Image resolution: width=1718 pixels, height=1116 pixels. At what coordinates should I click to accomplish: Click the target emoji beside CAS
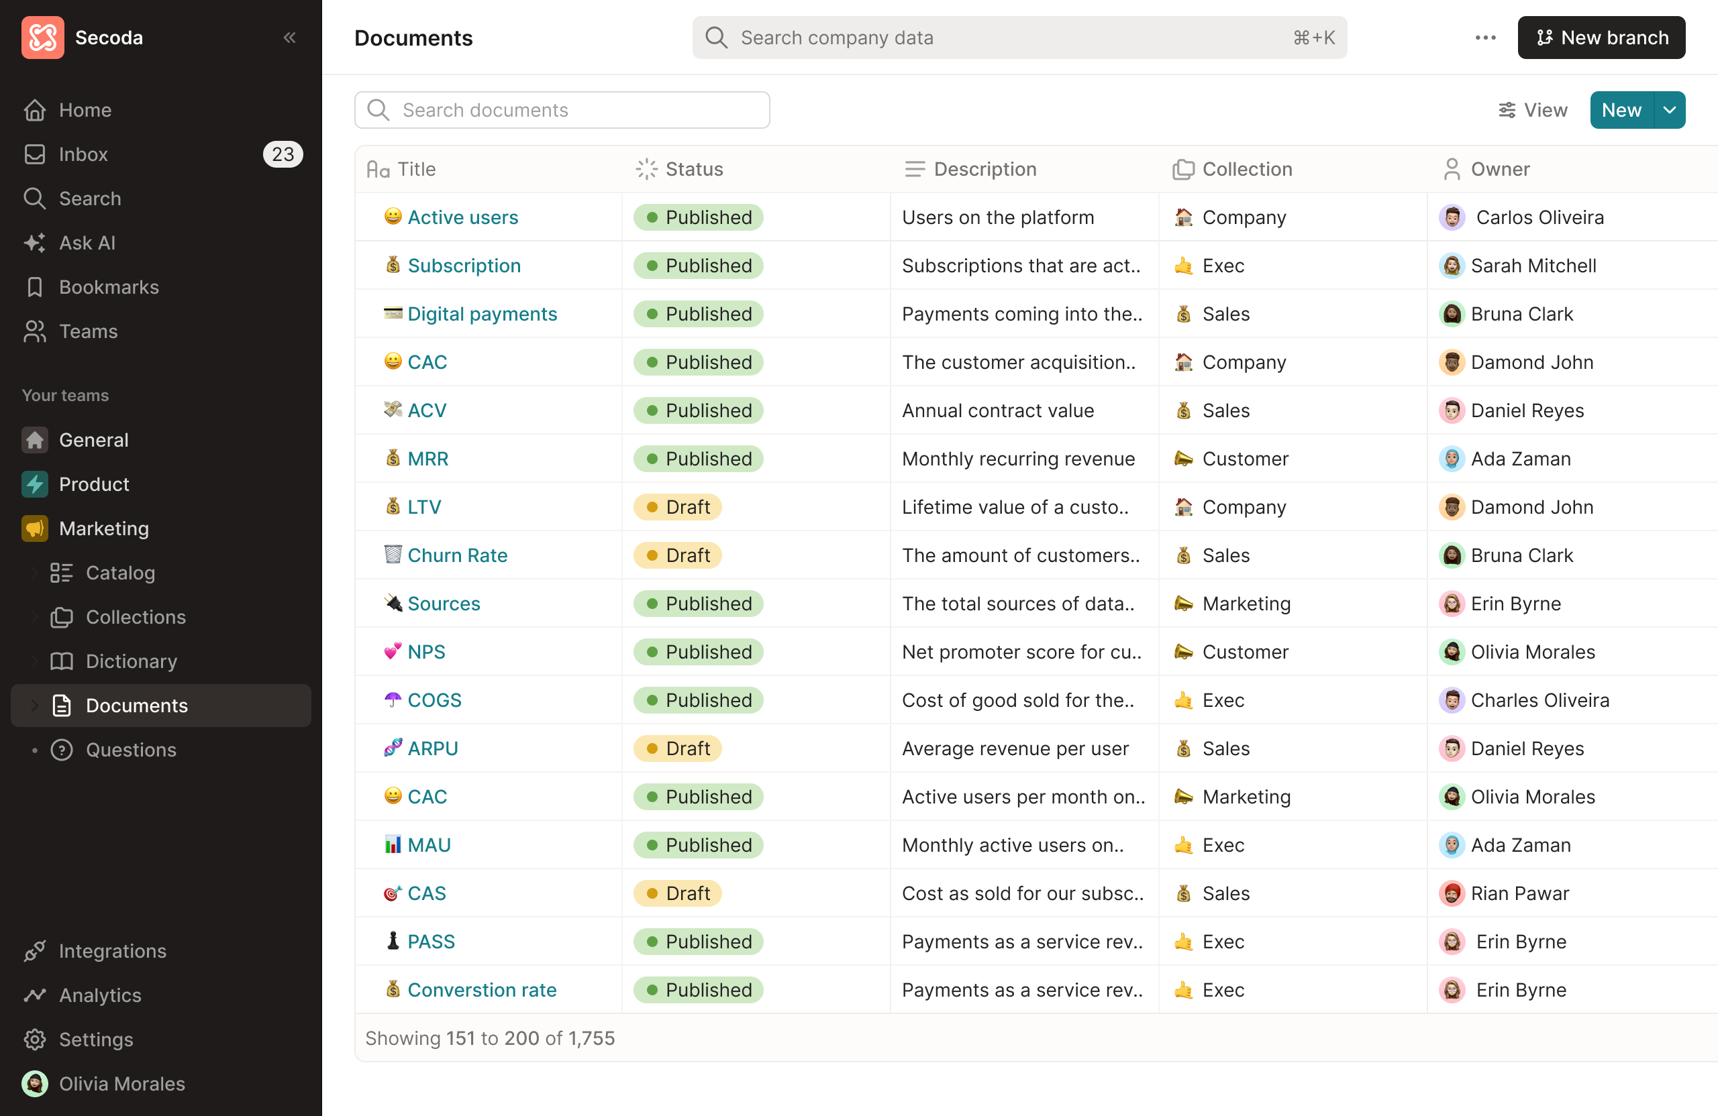pos(393,893)
